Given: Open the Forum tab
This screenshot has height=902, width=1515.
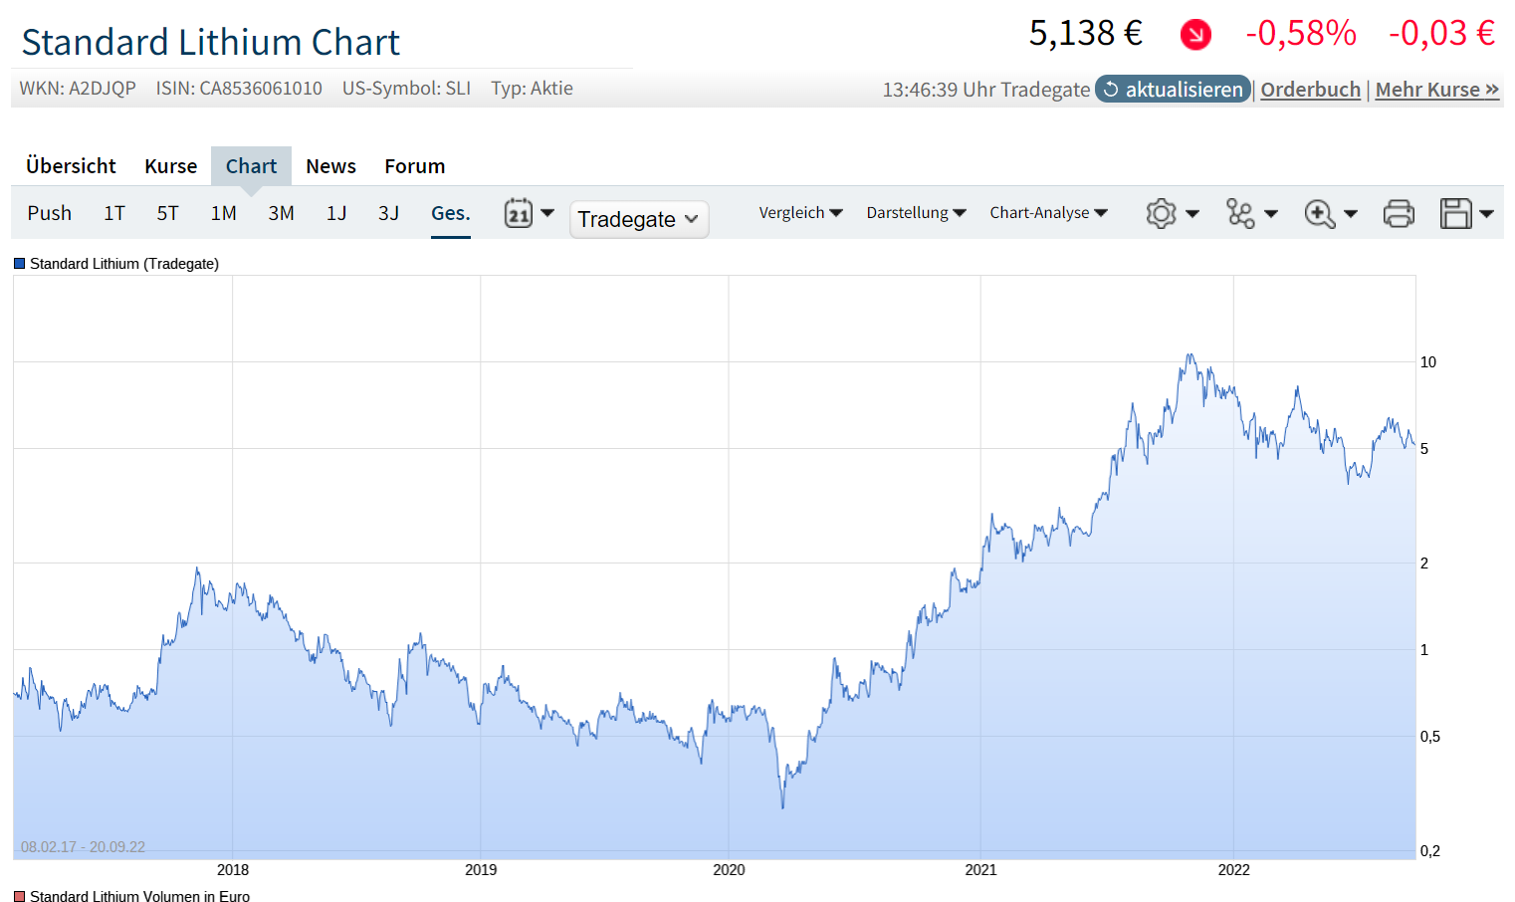Looking at the screenshot, I should click(x=415, y=166).
